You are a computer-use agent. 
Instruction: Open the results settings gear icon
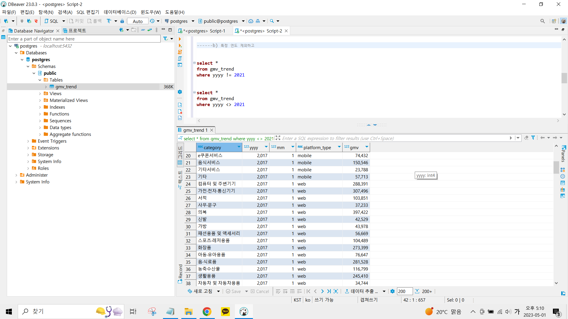[x=392, y=291]
